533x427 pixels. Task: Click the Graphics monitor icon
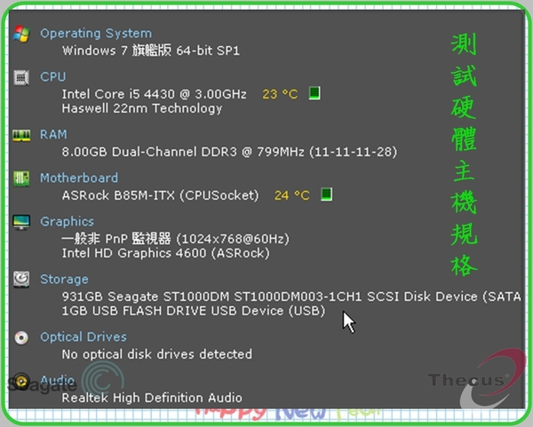21,222
